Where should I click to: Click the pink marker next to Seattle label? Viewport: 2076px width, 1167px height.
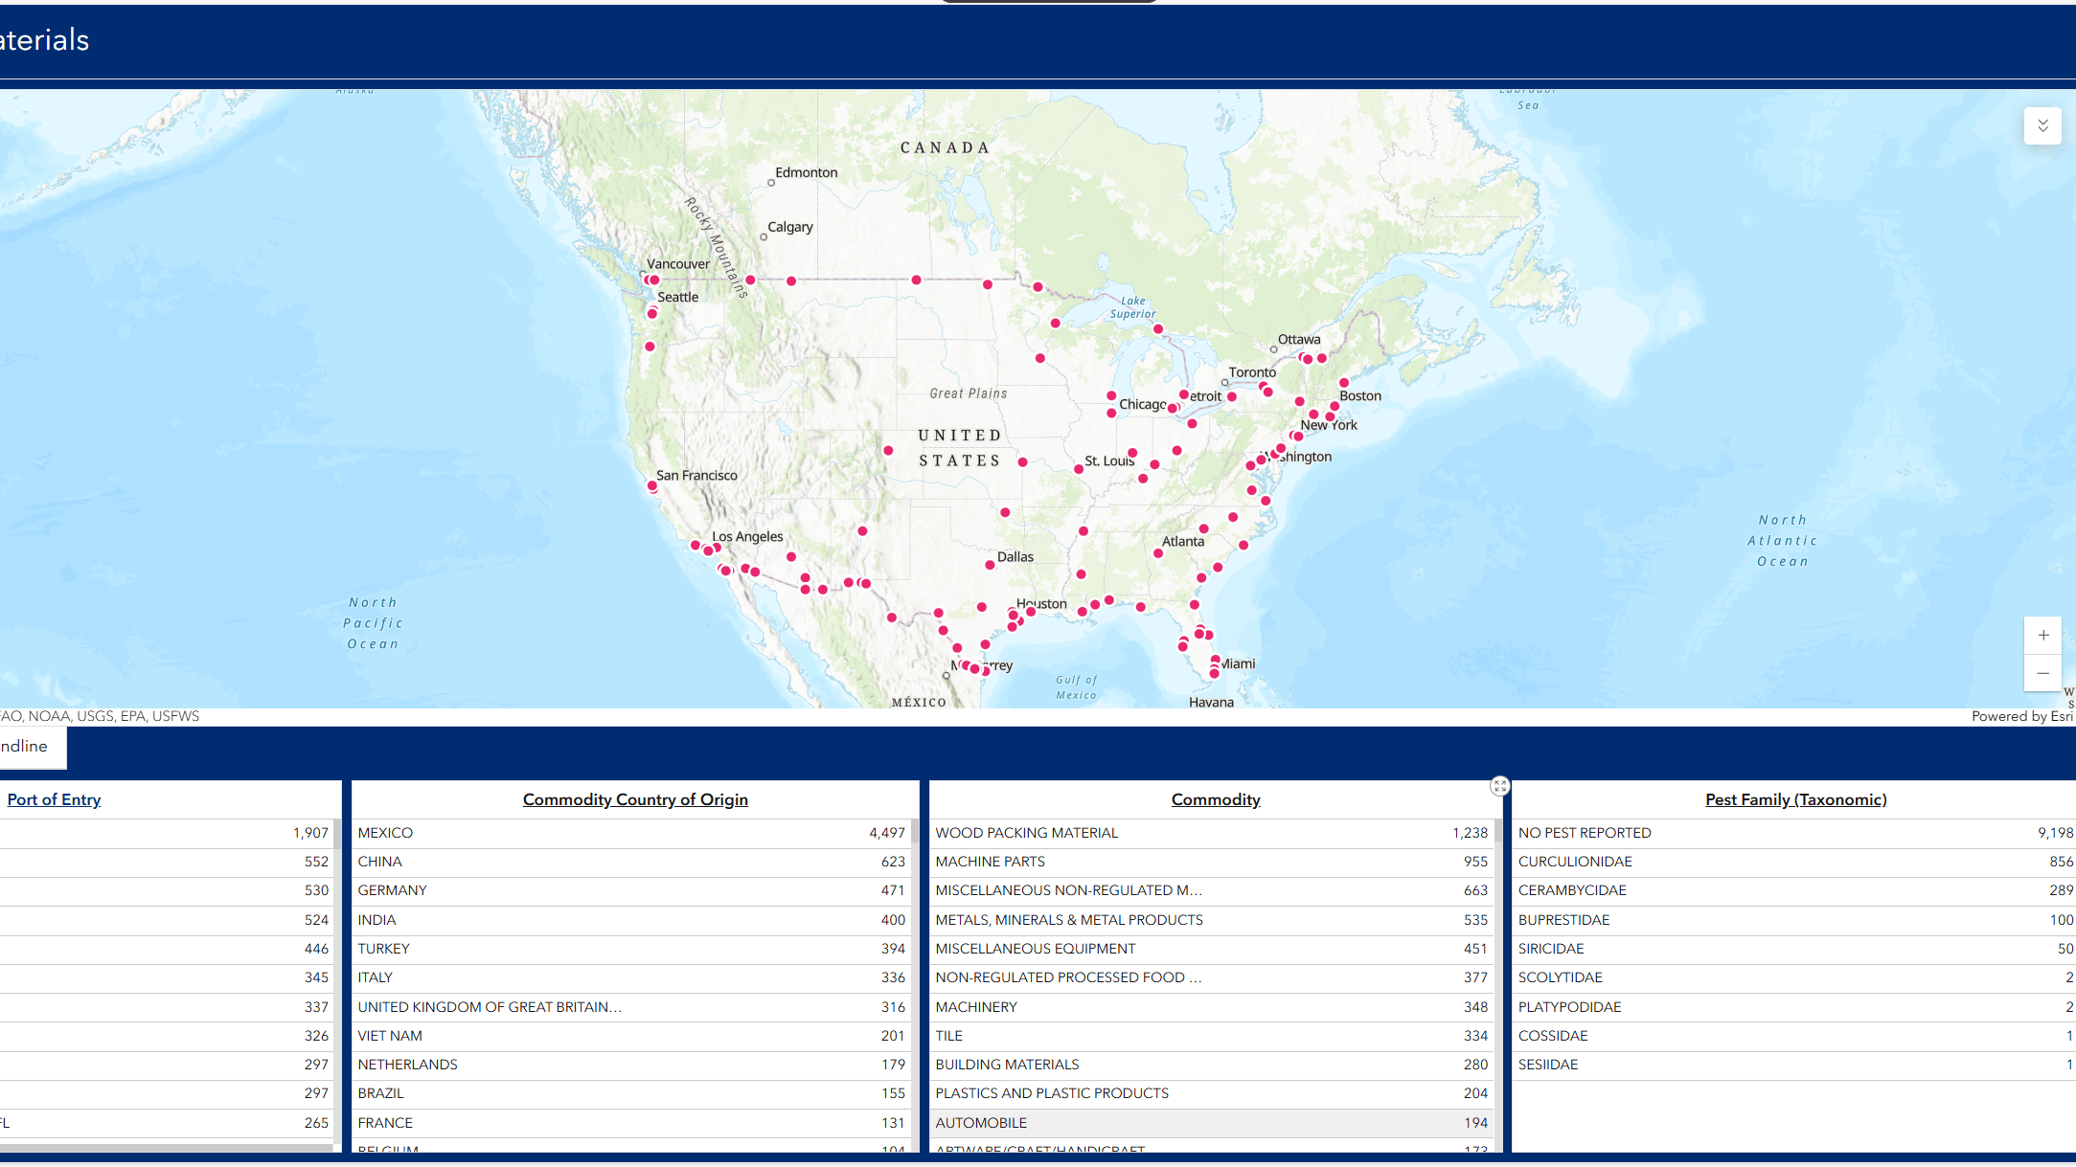[x=652, y=313]
